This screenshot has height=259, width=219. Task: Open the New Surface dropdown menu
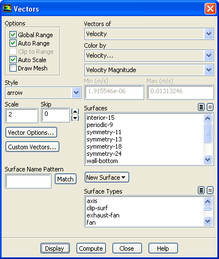pos(107,177)
